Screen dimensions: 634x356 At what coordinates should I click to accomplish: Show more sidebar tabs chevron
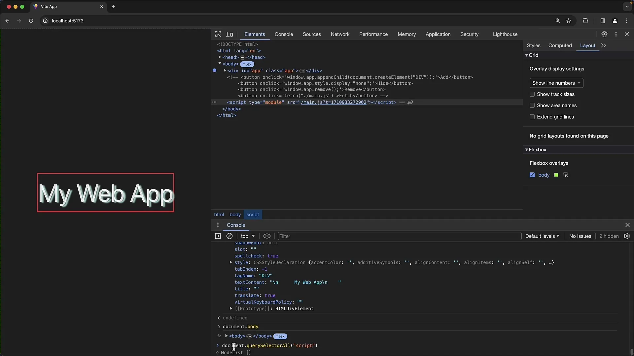coord(604,45)
